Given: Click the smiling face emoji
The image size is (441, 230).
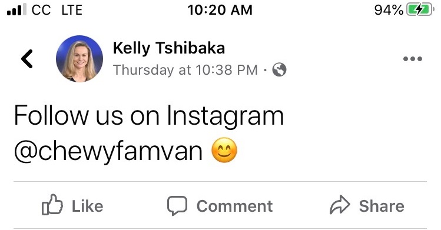Looking at the screenshot, I should (x=224, y=150).
